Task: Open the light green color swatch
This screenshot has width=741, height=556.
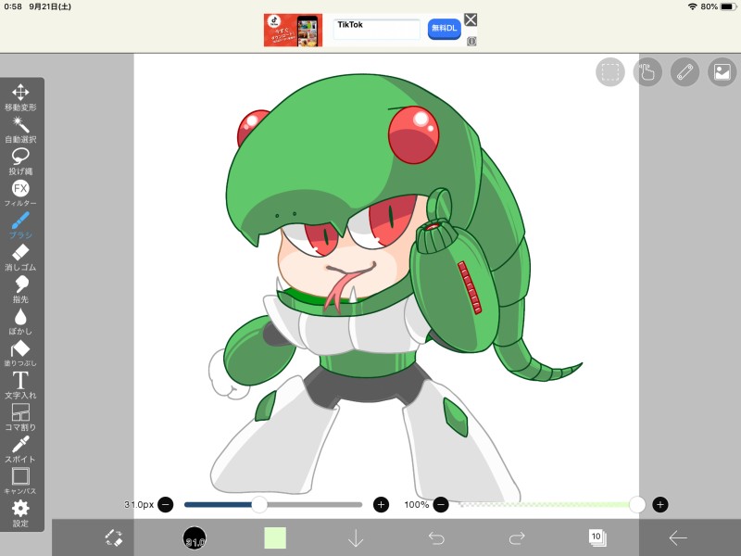Action: [x=275, y=538]
